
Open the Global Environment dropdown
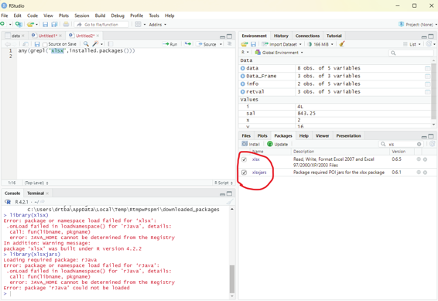279,53
